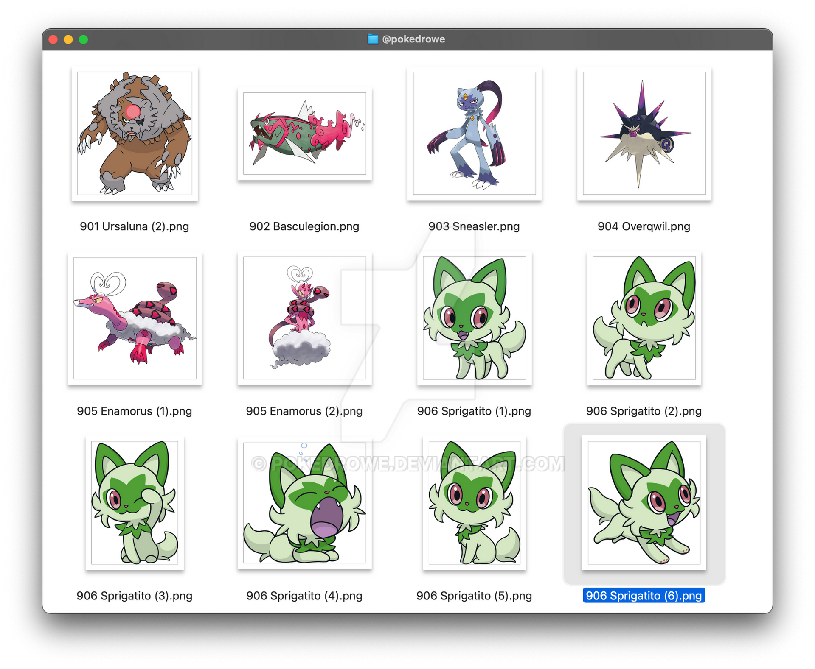This screenshot has height=669, width=815.
Task: Click the filename 906 Sprigatito (1).png
Action: [x=474, y=411]
